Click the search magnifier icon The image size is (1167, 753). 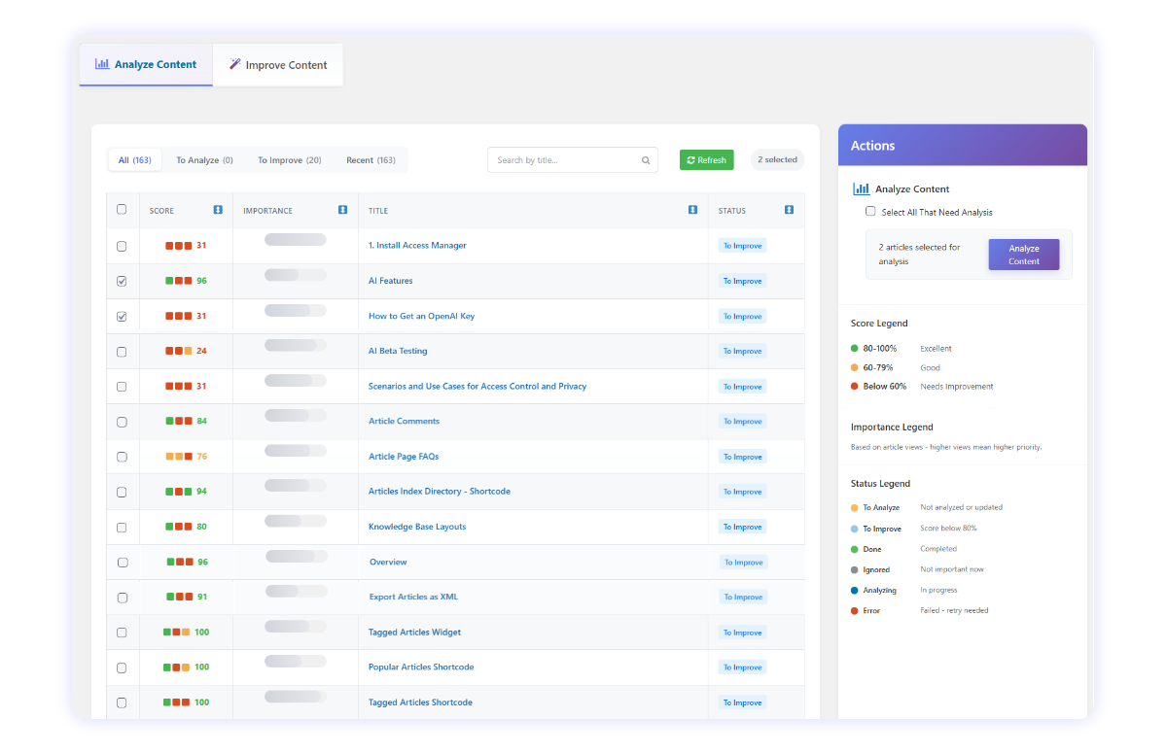pos(646,160)
